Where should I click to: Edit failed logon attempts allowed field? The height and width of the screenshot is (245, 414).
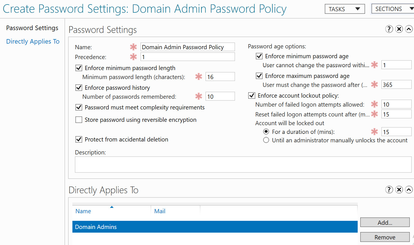coord(396,104)
